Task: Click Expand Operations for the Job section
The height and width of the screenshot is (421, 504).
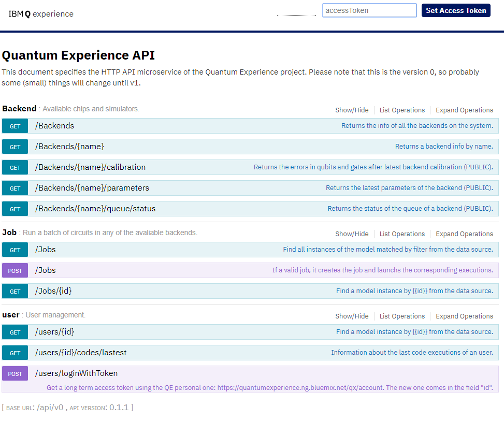Action: 464,234
